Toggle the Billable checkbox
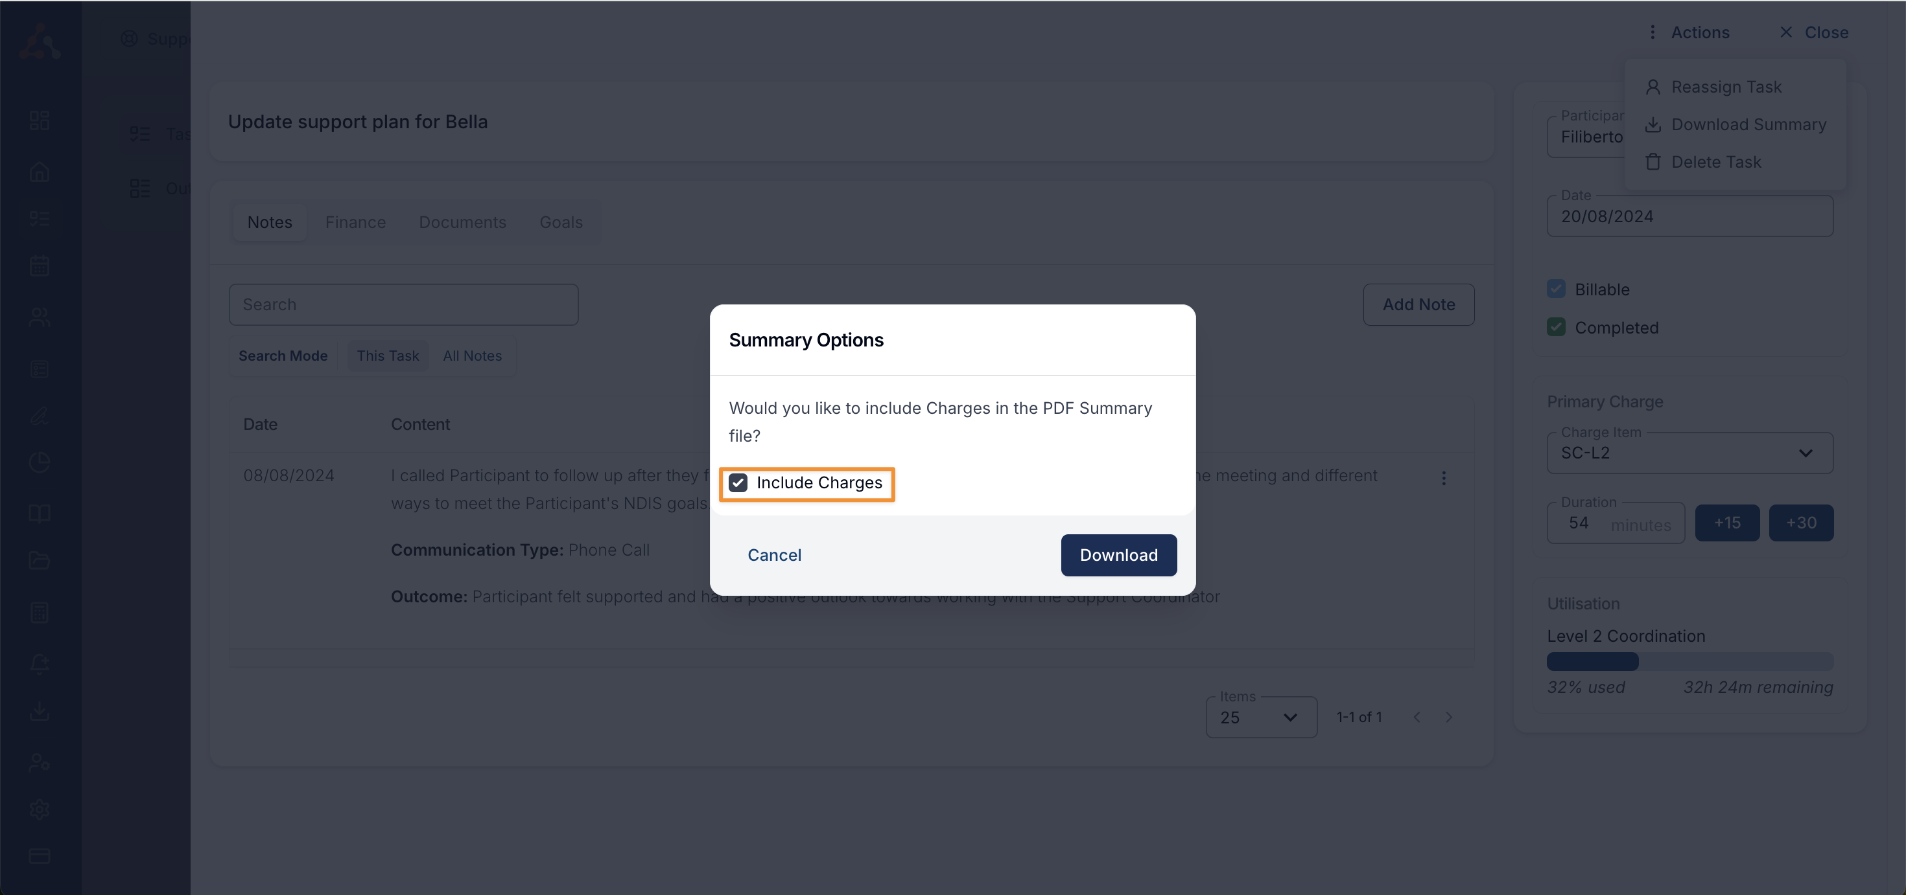Viewport: 1906px width, 895px height. (x=1556, y=289)
